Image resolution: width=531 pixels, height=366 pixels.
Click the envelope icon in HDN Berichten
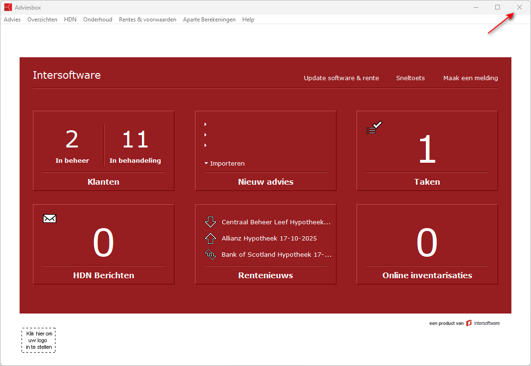click(50, 219)
